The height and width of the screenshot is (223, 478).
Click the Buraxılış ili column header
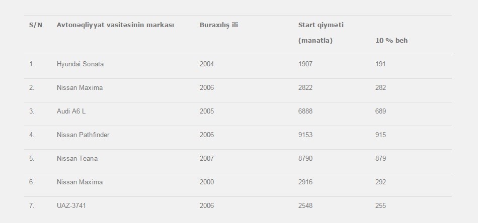click(x=218, y=25)
